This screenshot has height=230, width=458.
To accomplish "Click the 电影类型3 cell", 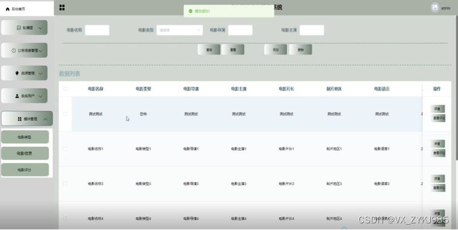I will (x=143, y=183).
